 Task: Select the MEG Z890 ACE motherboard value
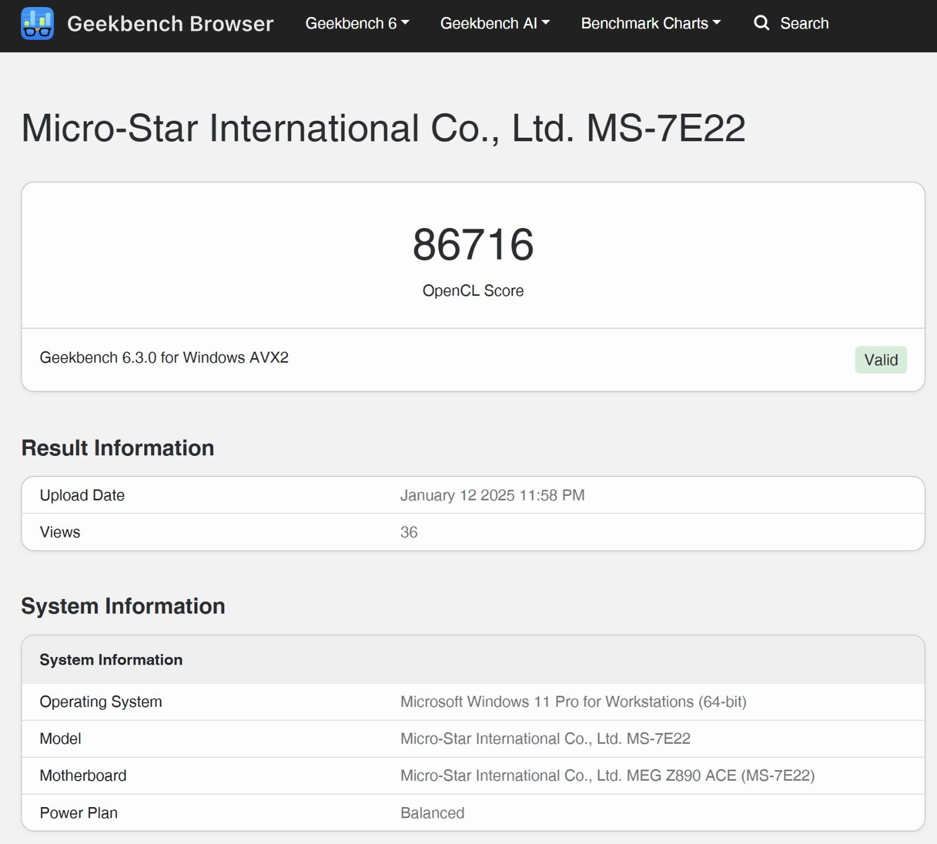pyautogui.click(x=607, y=775)
